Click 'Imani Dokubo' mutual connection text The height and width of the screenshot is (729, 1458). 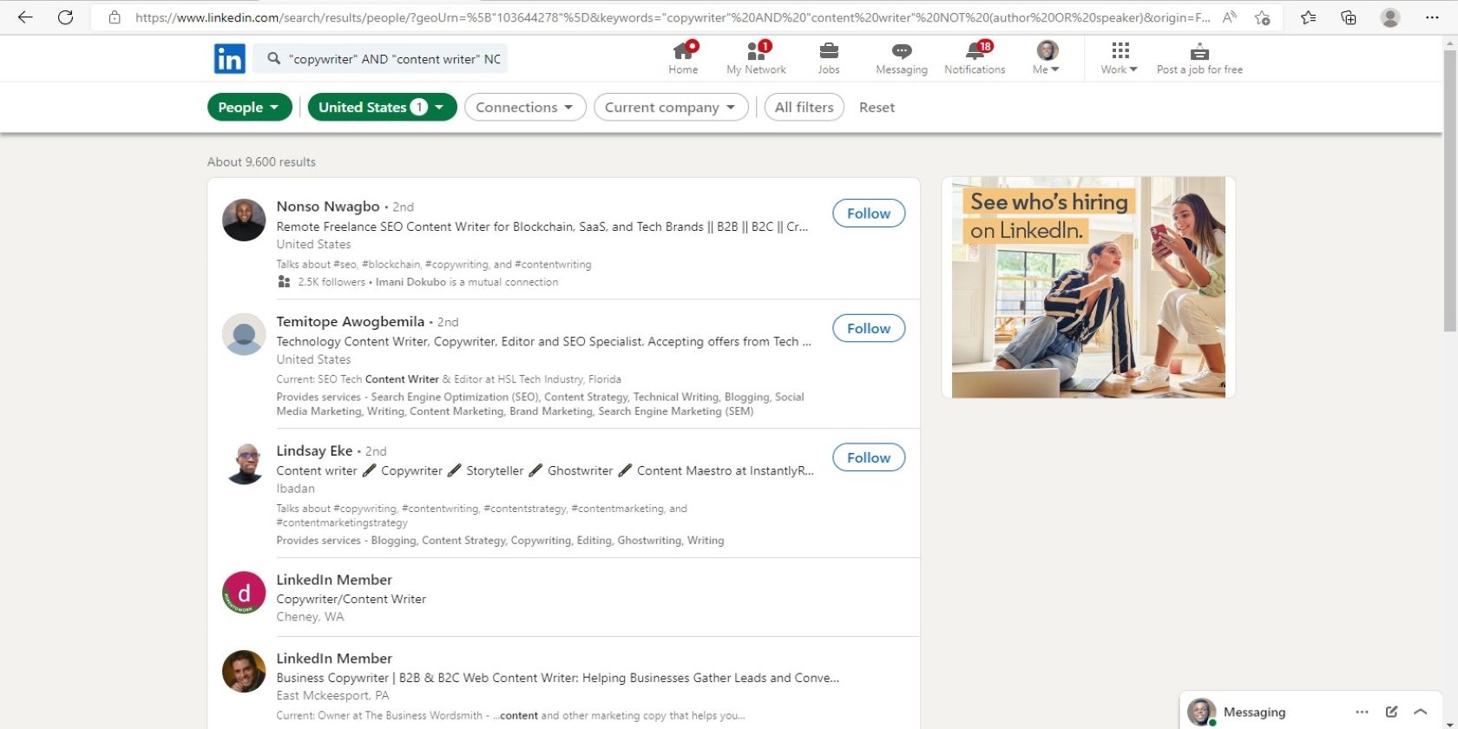tap(410, 282)
